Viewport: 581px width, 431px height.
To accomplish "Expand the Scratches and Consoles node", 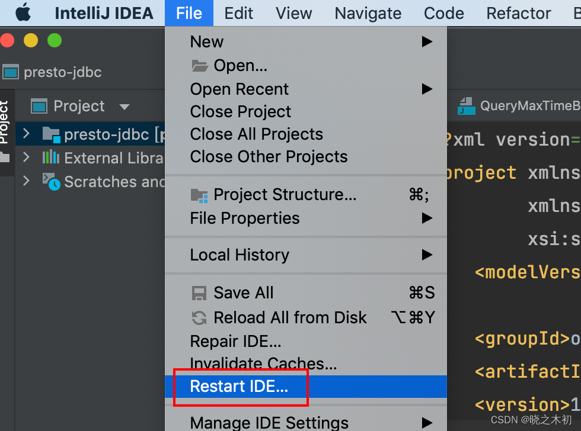I will (x=26, y=181).
